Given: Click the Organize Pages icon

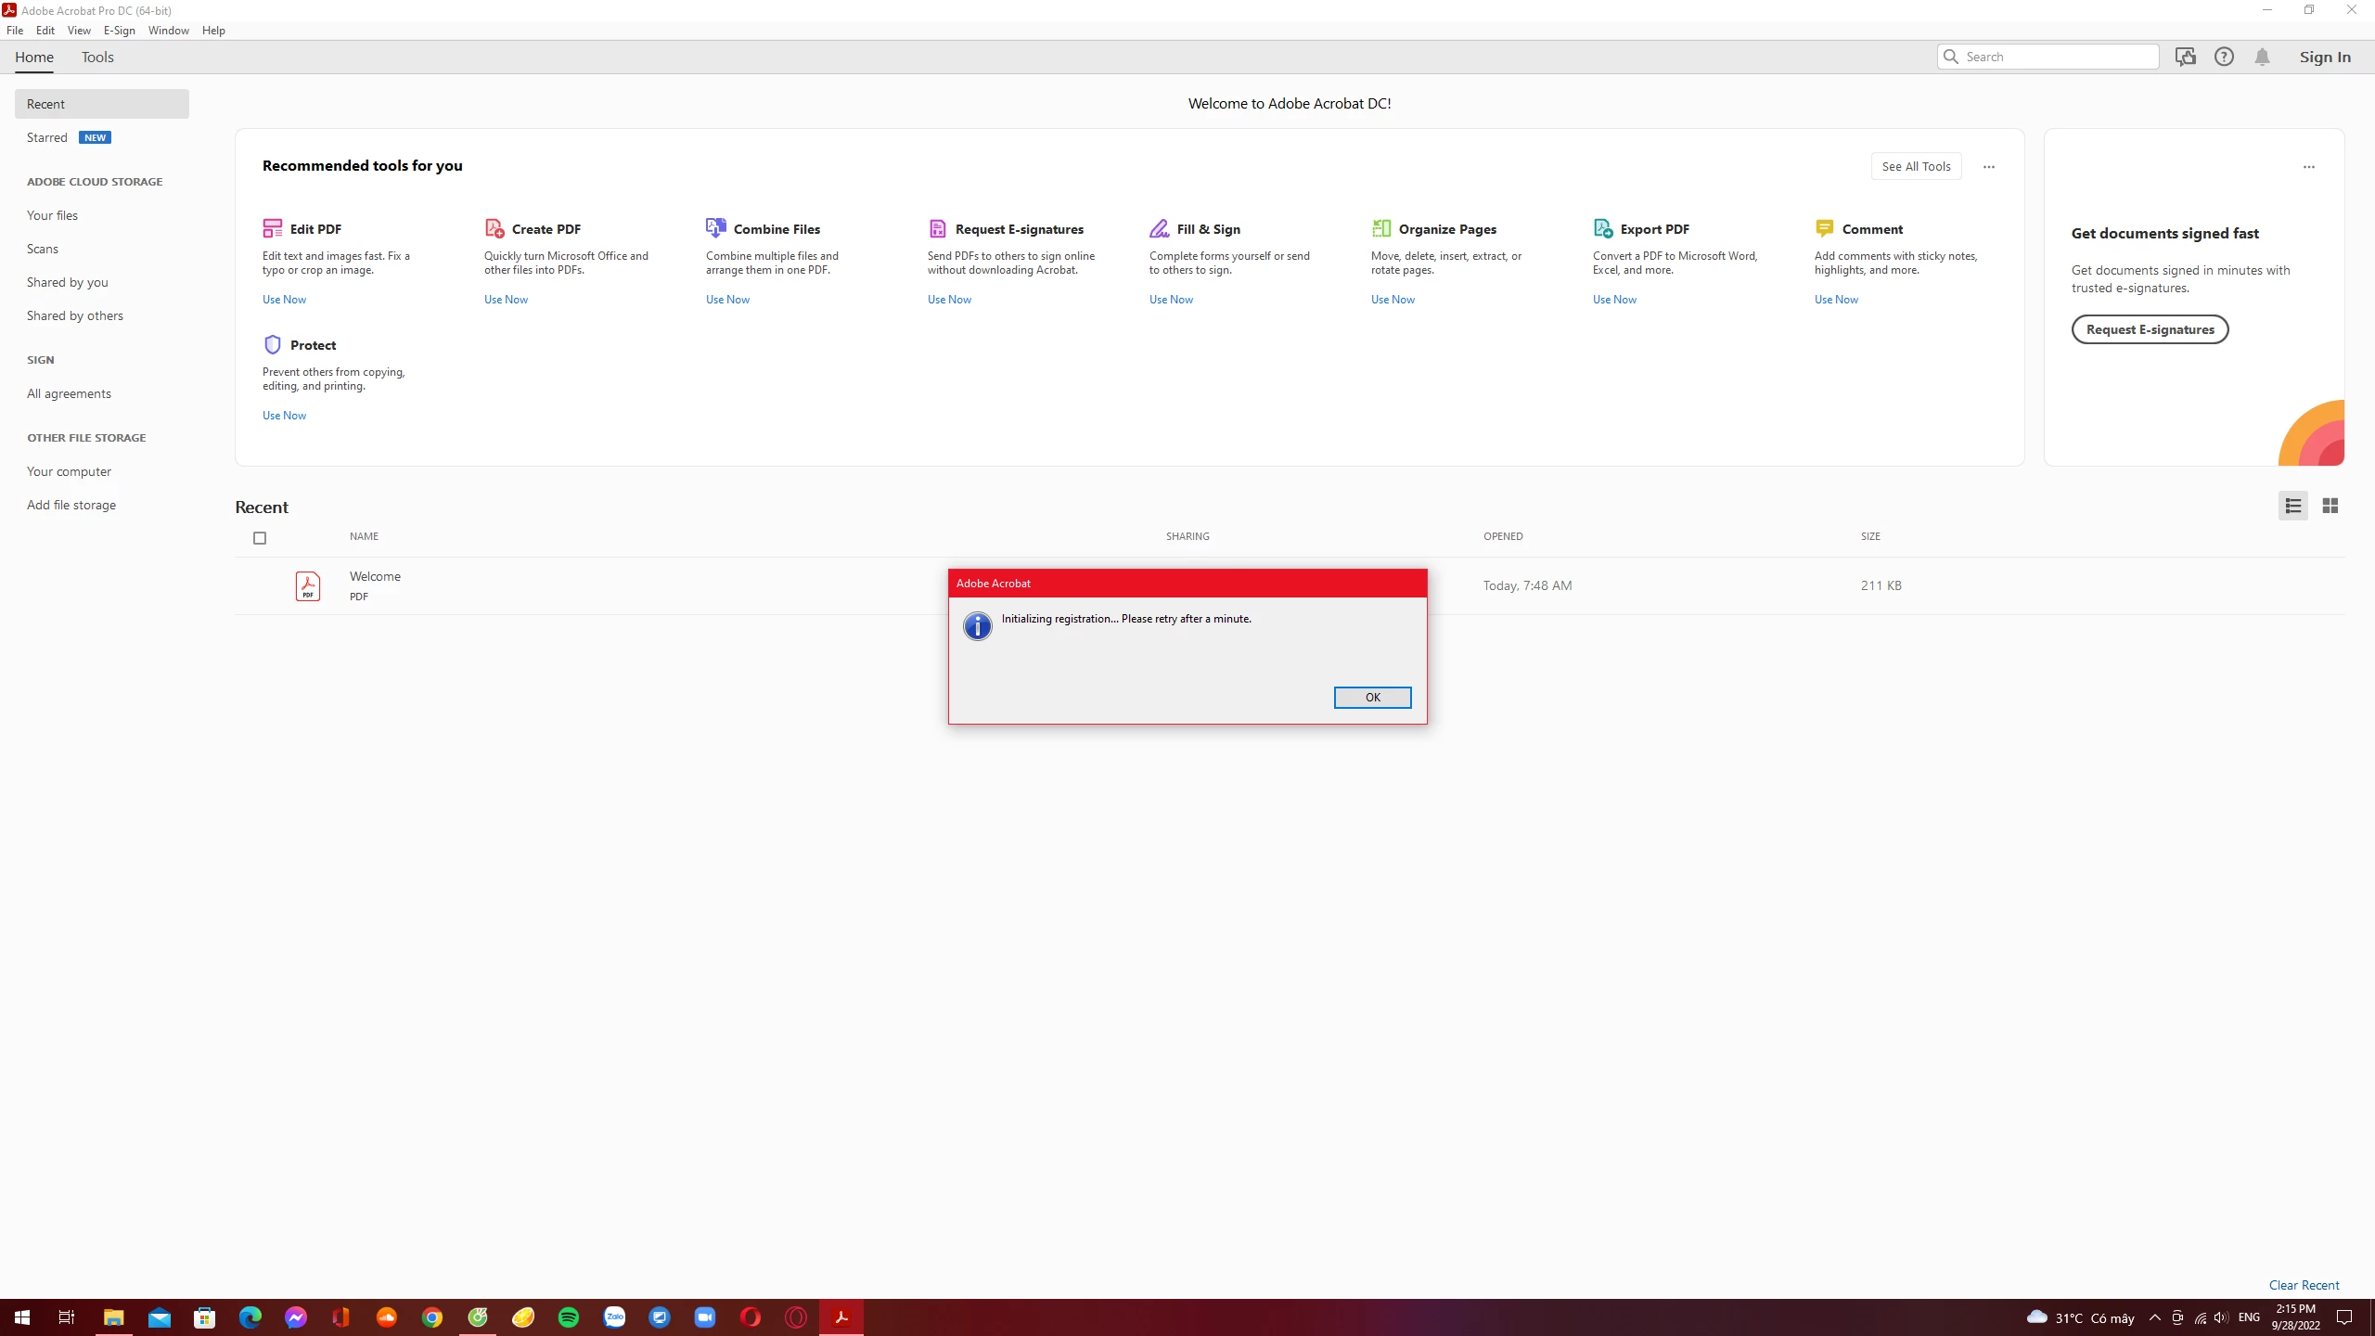Looking at the screenshot, I should (x=1380, y=228).
